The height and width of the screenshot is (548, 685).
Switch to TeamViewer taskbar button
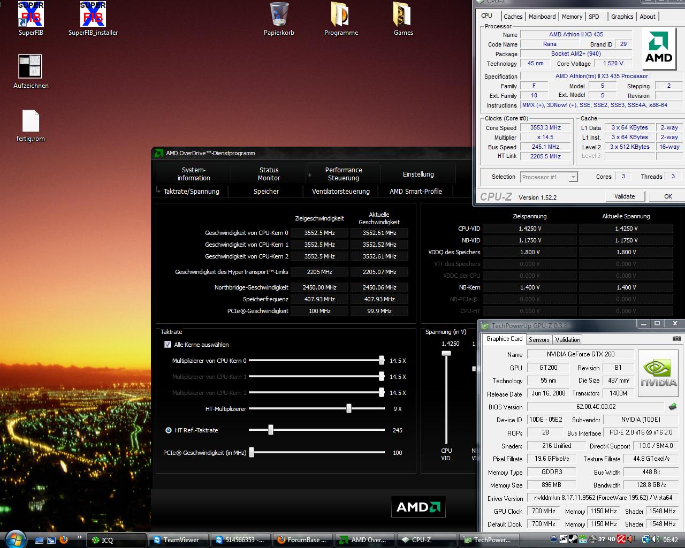click(x=179, y=540)
